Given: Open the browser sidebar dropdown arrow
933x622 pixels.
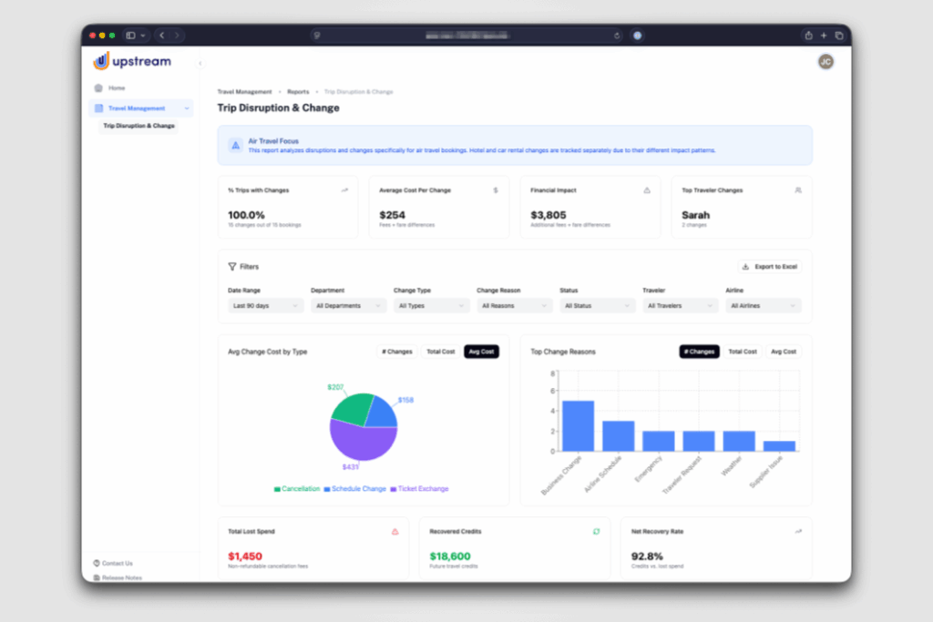Looking at the screenshot, I should 143,36.
